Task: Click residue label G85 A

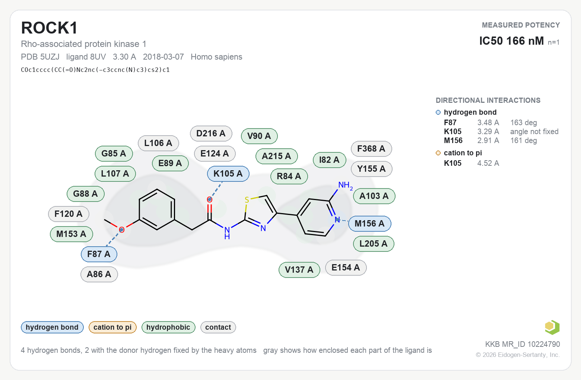Action: (x=114, y=153)
